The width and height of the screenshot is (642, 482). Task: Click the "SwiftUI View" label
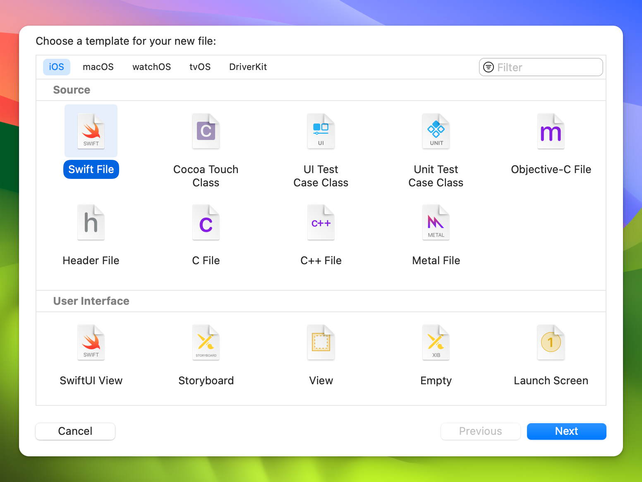[91, 381]
